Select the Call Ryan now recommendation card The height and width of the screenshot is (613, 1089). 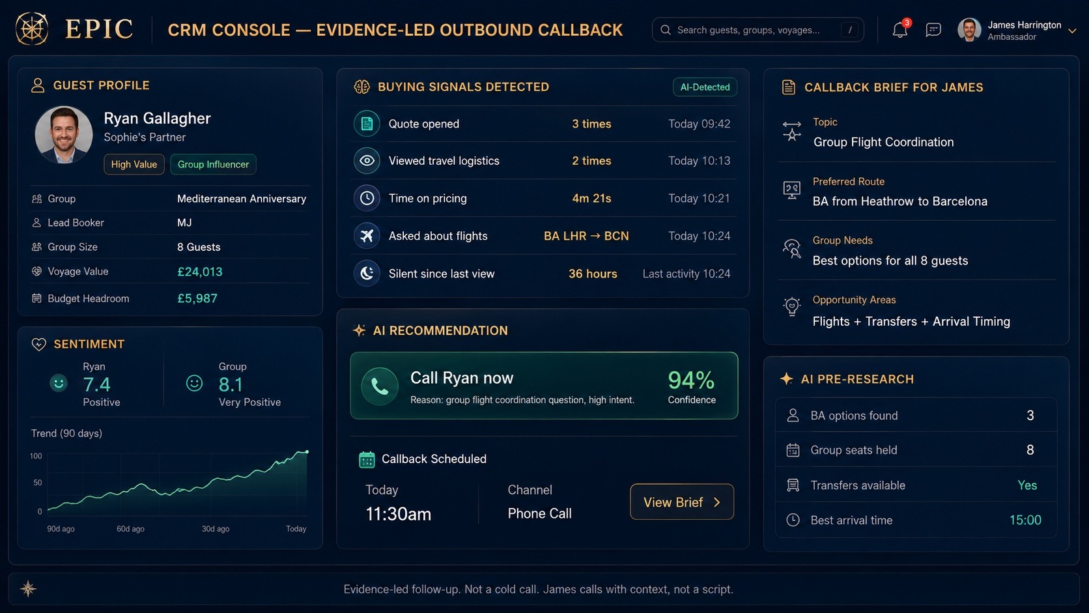pos(544,386)
